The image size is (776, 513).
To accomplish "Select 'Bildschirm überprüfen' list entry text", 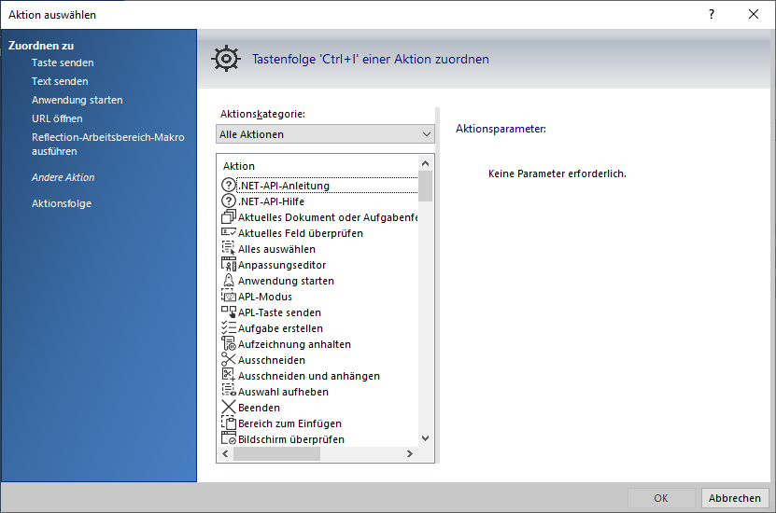I will (x=291, y=439).
